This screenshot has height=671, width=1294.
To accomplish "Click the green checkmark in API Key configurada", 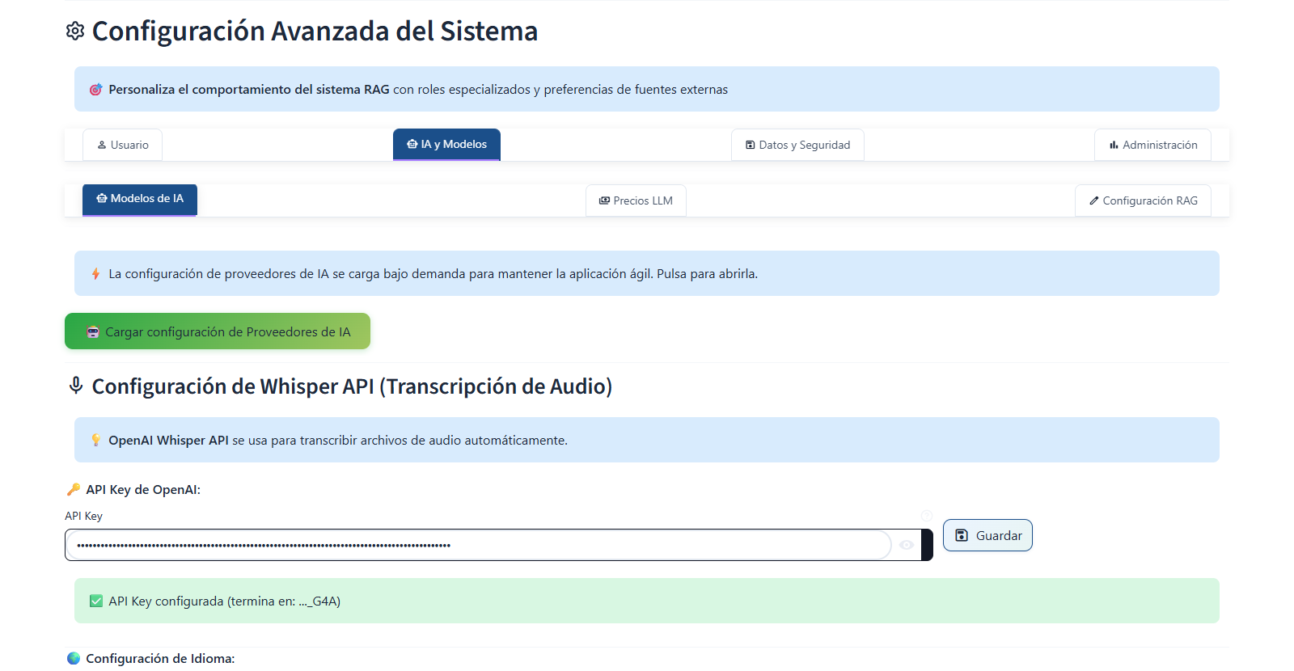I will coord(96,601).
